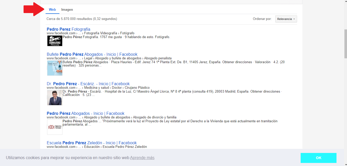Switch to the Imagen results tab

pyautogui.click(x=67, y=10)
